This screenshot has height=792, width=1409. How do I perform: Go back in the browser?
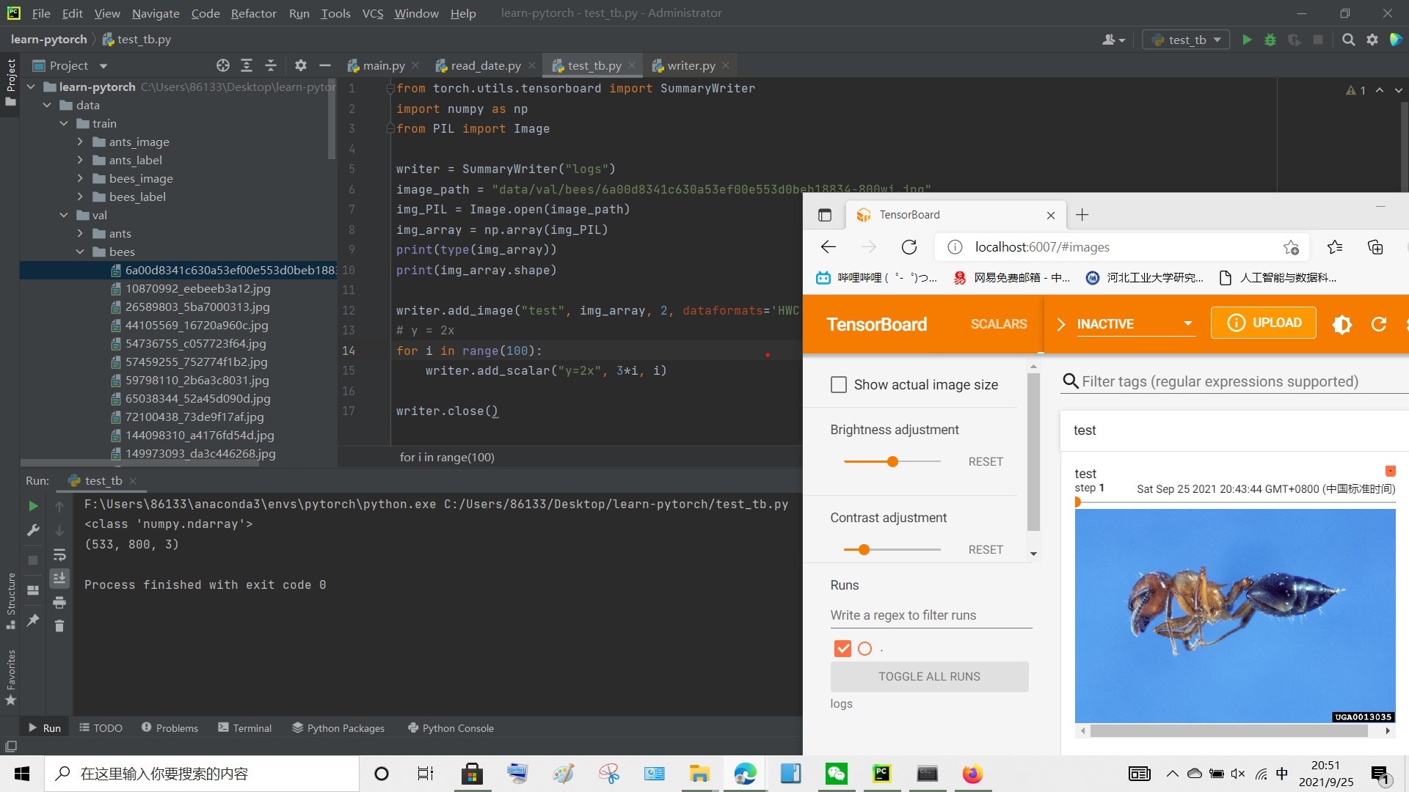(x=829, y=247)
